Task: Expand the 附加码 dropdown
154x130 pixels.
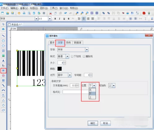Action: (114, 85)
